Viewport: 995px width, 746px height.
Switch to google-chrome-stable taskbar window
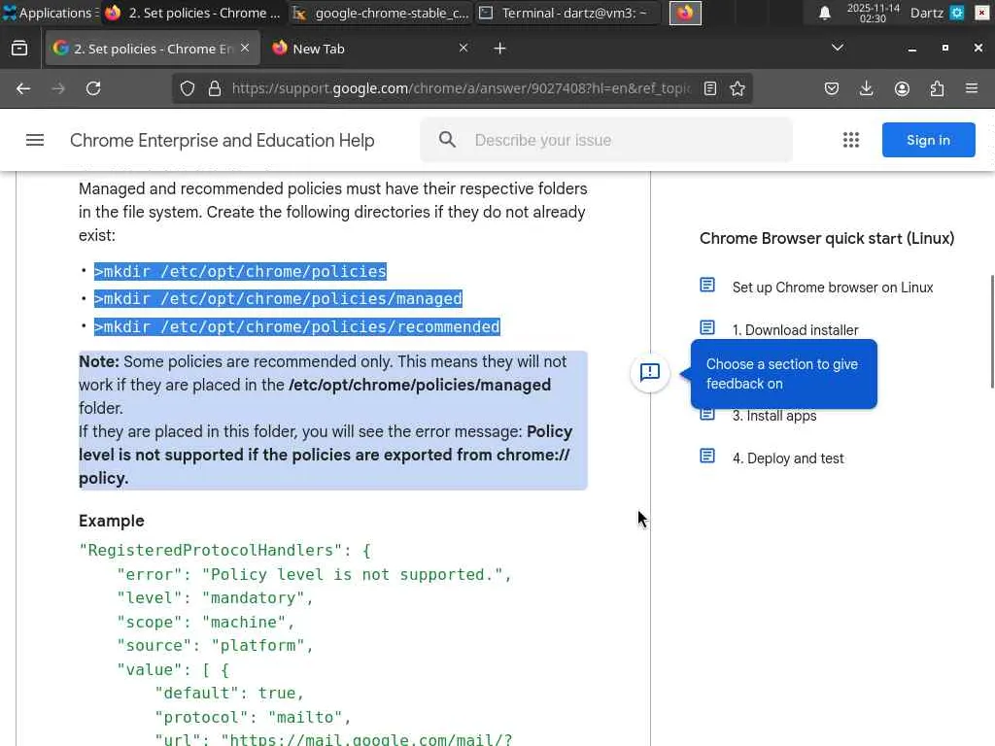pyautogui.click(x=381, y=13)
